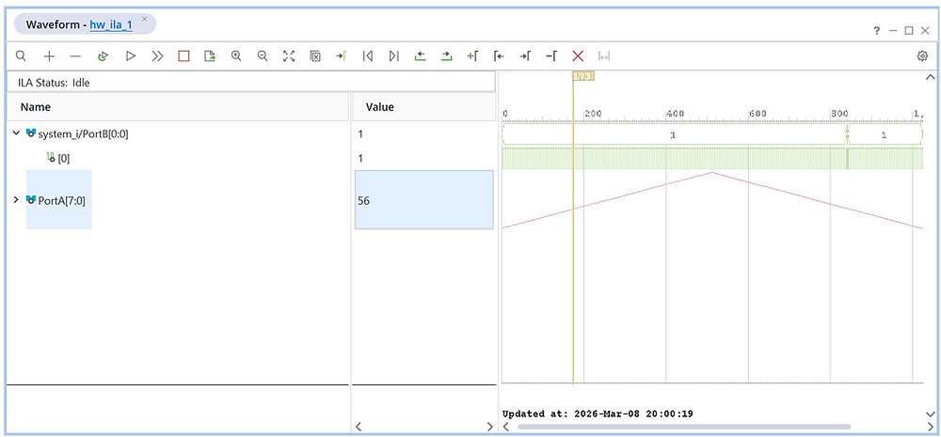Run trigger for this ILA core
The height and width of the screenshot is (437, 941).
130,55
